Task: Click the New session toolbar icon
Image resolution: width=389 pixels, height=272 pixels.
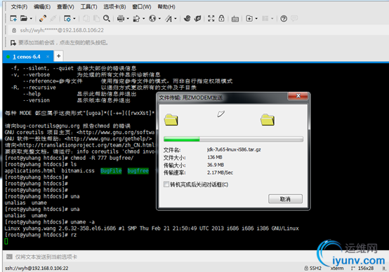Action: click(x=13, y=18)
